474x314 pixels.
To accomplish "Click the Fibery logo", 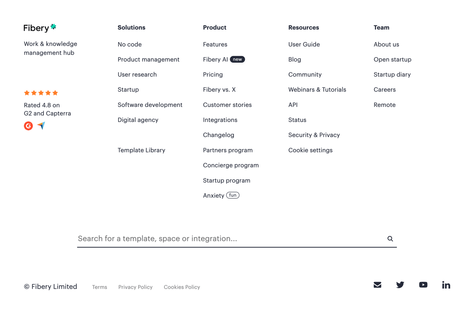I will point(39,28).
